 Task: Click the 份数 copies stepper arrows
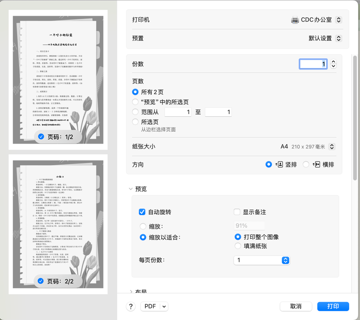tap(333, 64)
